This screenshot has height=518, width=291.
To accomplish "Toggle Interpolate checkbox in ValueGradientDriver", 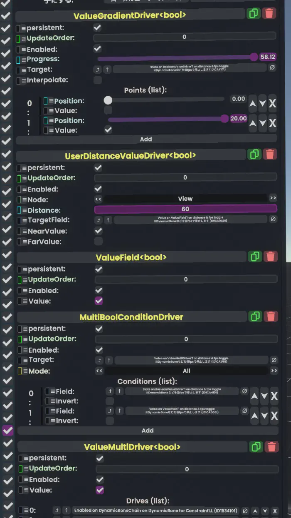I will [98, 80].
